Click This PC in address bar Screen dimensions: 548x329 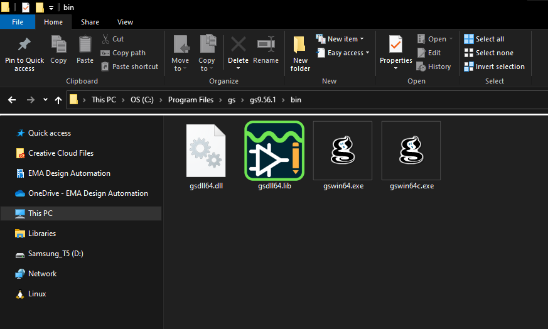pyautogui.click(x=104, y=100)
